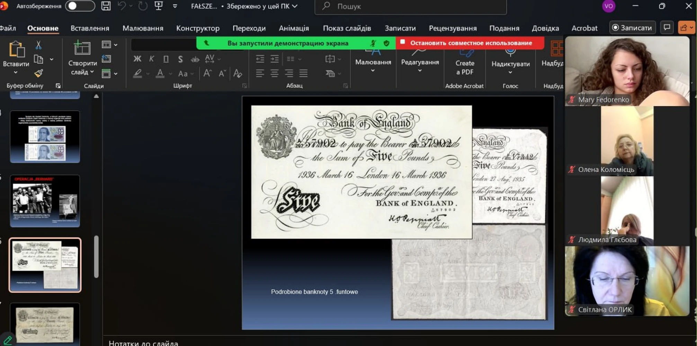Toggle text shadow S button
This screenshot has height=346, width=697.
click(x=180, y=59)
